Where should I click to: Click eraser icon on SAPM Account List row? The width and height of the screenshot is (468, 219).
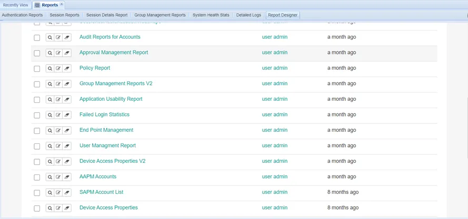point(67,193)
